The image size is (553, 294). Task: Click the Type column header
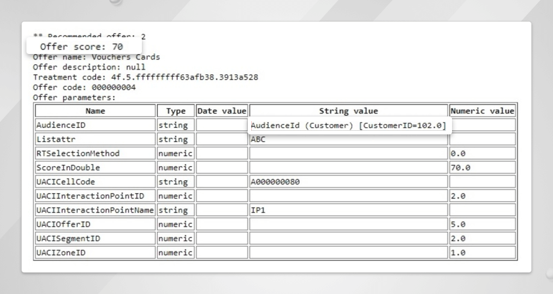click(176, 111)
